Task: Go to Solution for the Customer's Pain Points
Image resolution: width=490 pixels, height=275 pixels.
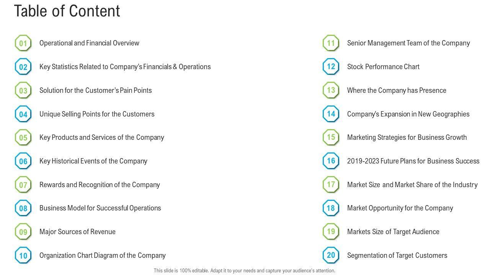Action: coord(95,91)
